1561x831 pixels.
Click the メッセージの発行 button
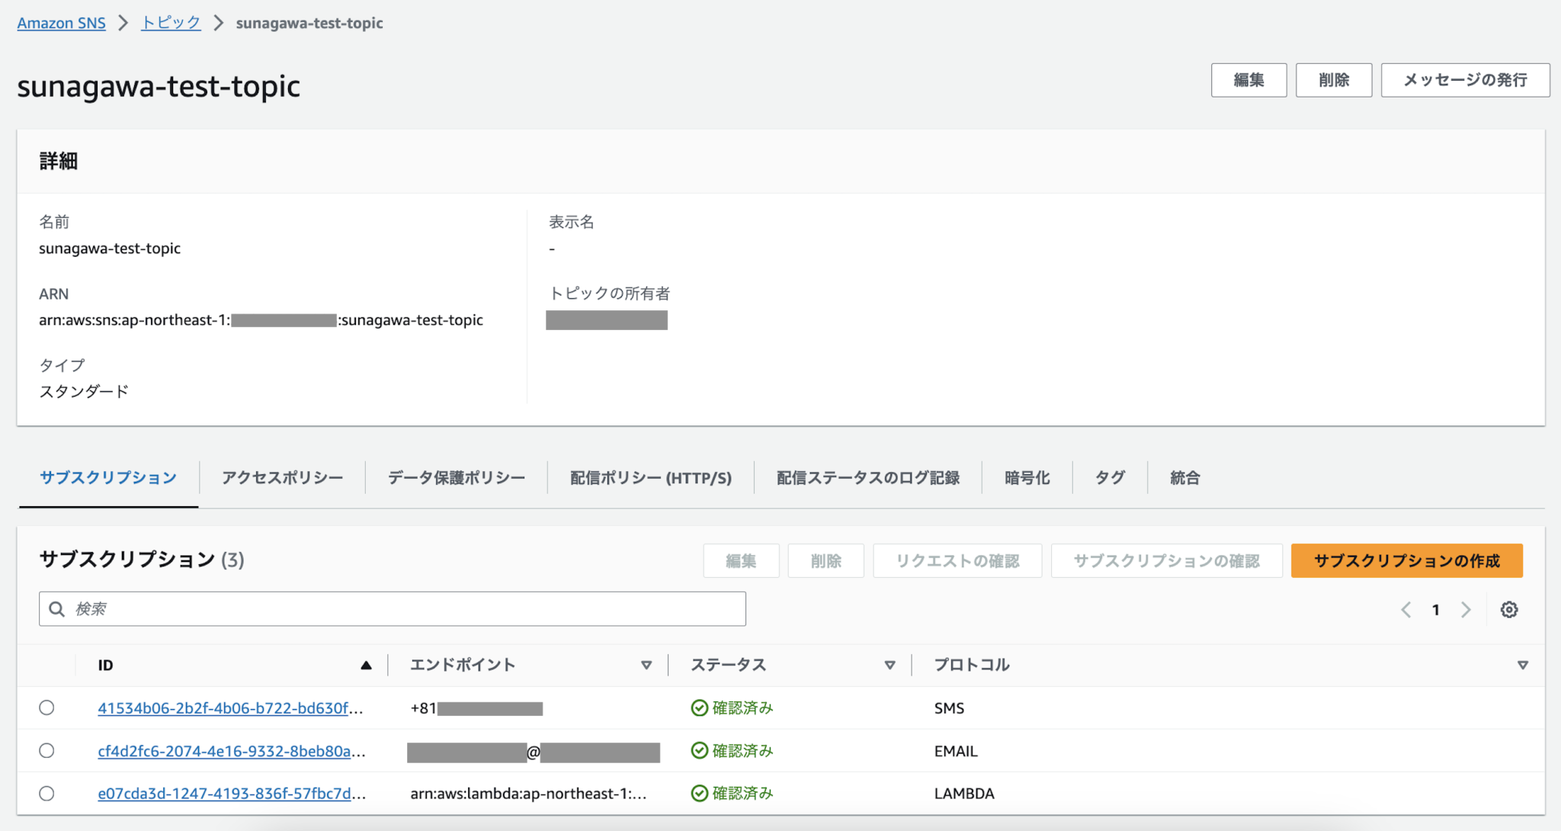tap(1465, 80)
